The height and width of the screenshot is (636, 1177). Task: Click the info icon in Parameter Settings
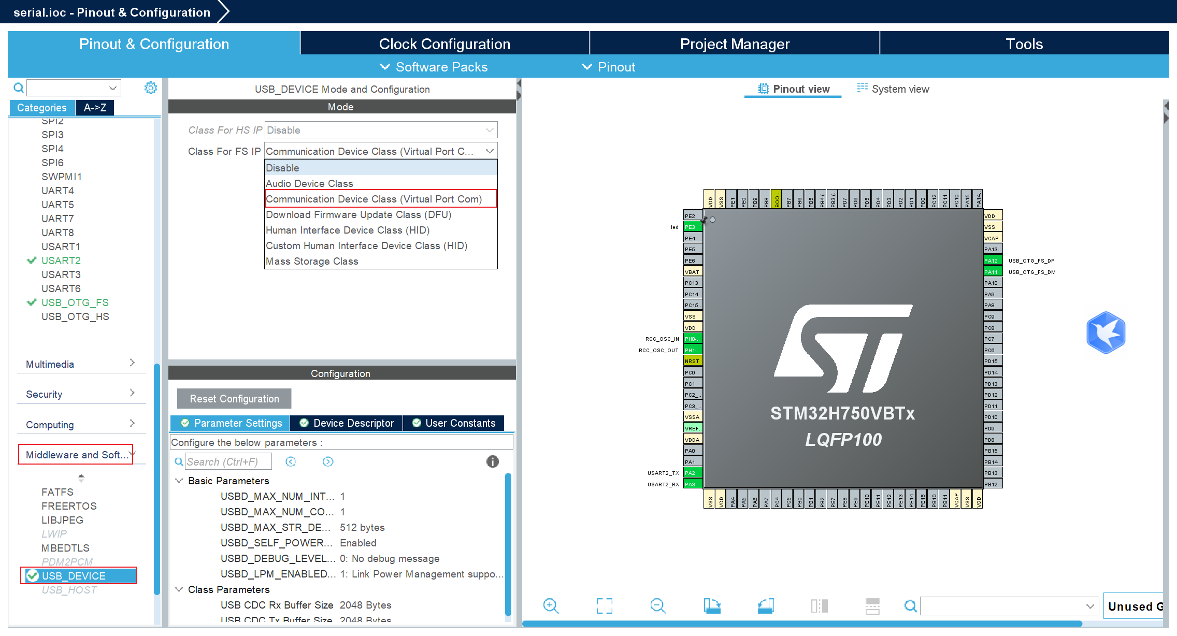[492, 461]
